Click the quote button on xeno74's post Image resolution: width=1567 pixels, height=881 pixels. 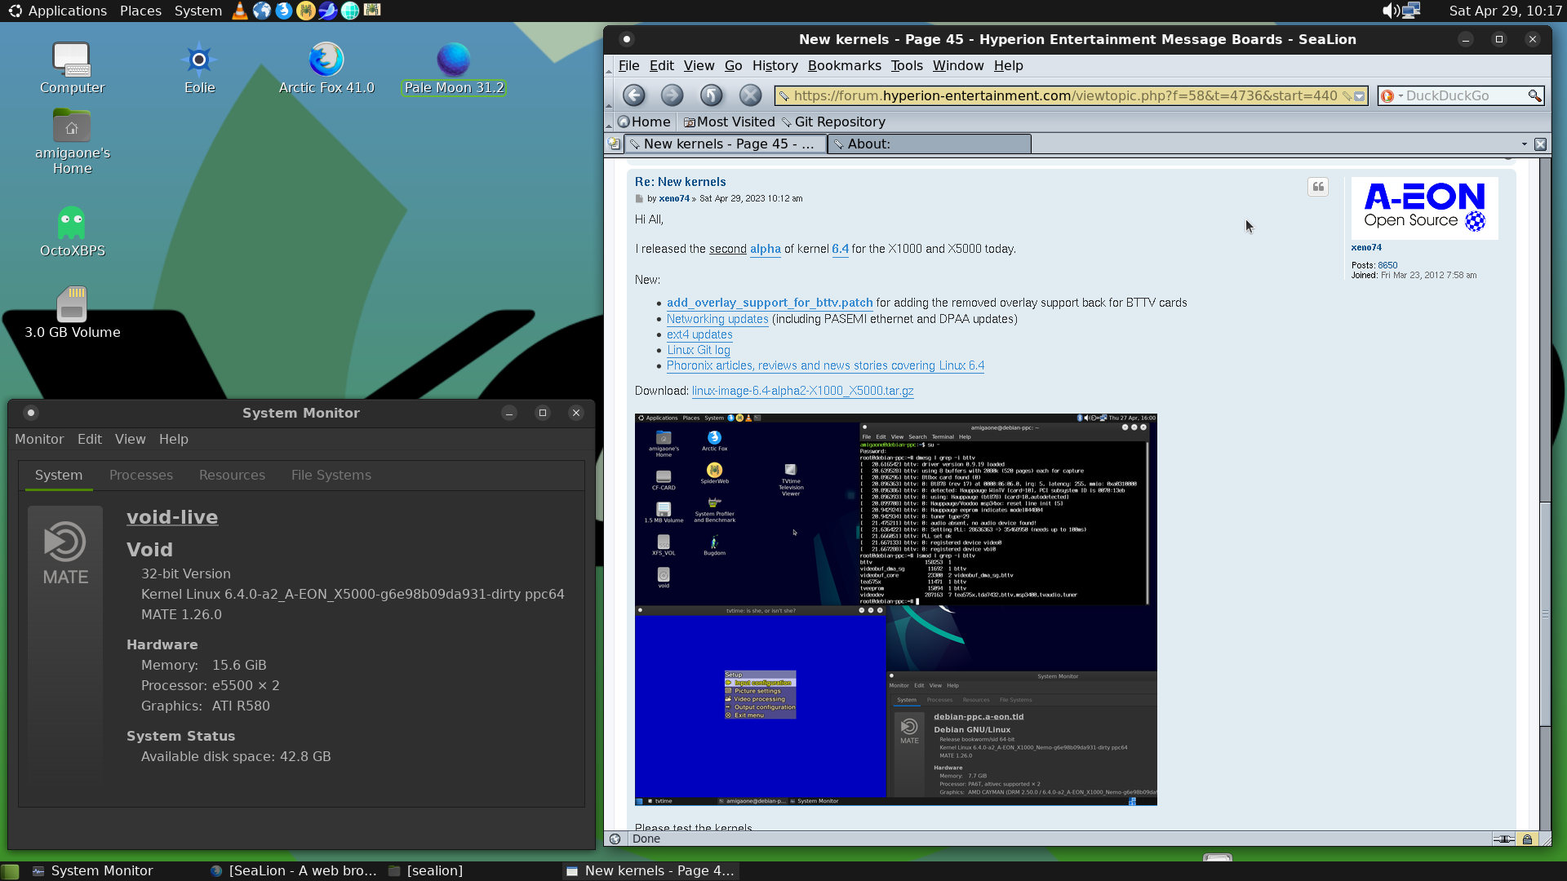point(1318,187)
